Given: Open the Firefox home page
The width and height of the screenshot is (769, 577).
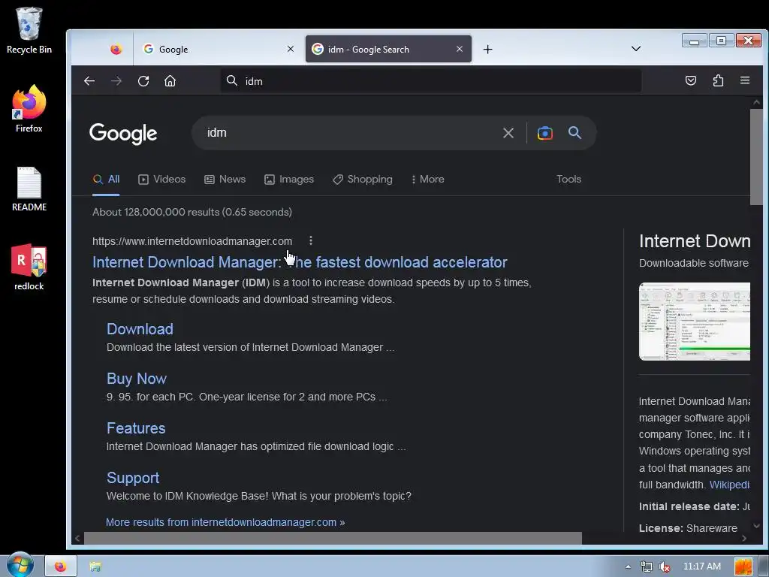Looking at the screenshot, I should tap(170, 81).
